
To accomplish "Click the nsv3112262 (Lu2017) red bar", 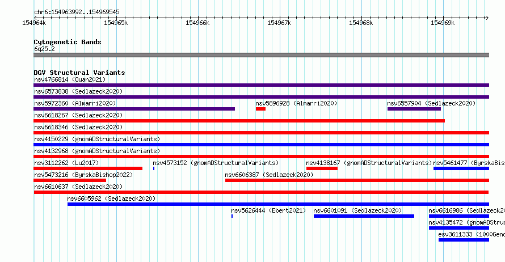I will (x=88, y=168).
